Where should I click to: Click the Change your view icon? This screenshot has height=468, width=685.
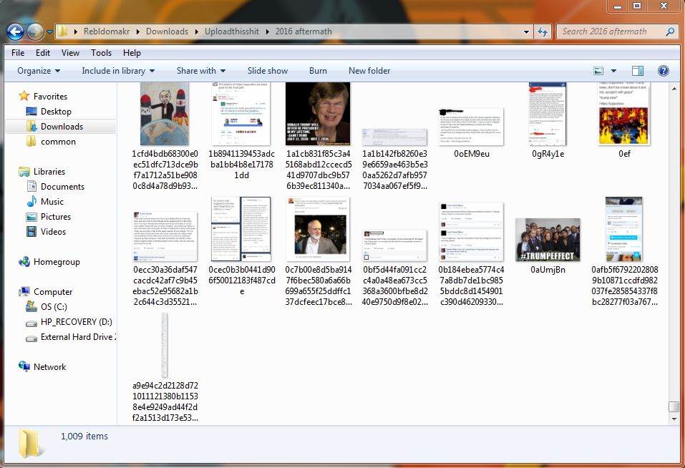[598, 71]
